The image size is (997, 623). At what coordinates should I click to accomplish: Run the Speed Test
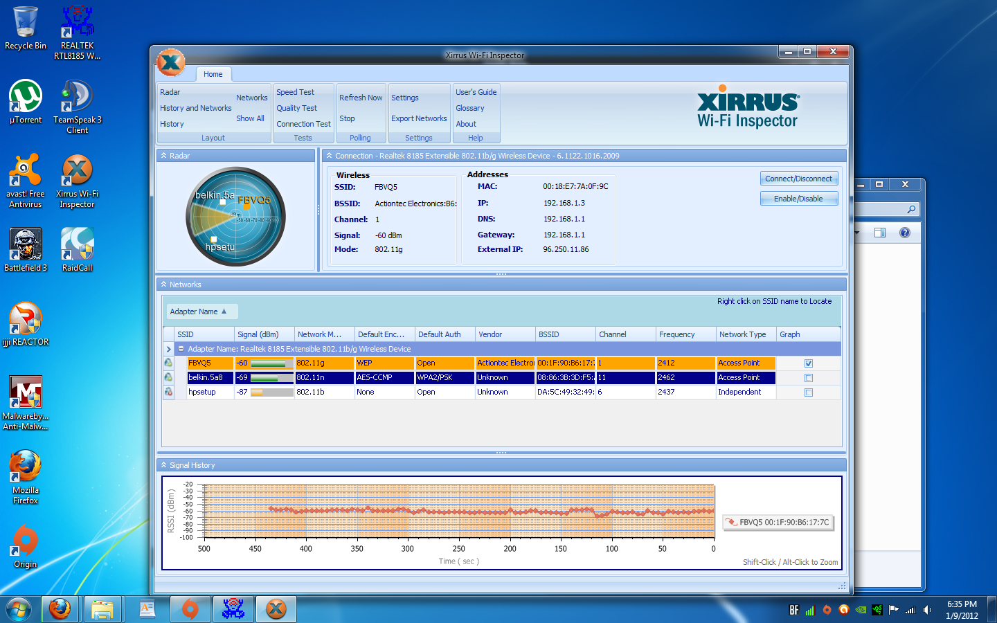coord(295,92)
